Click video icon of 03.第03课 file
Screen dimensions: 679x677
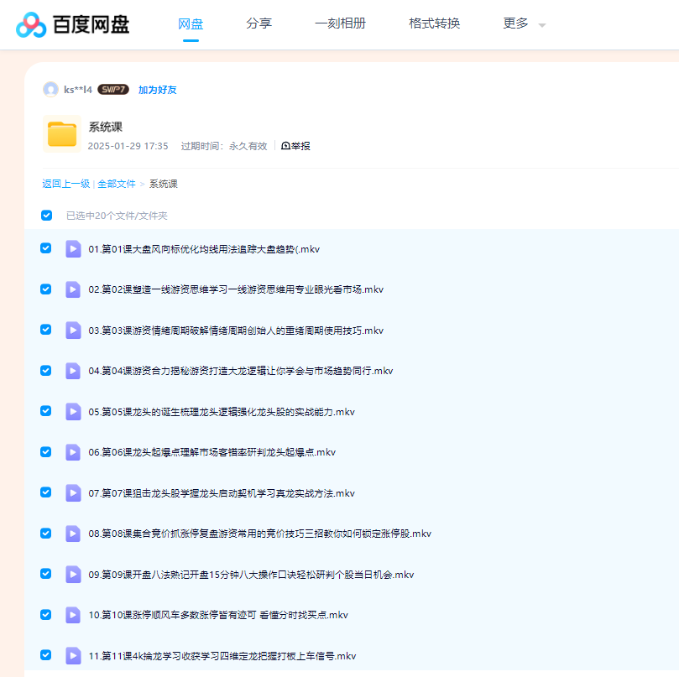coord(73,331)
